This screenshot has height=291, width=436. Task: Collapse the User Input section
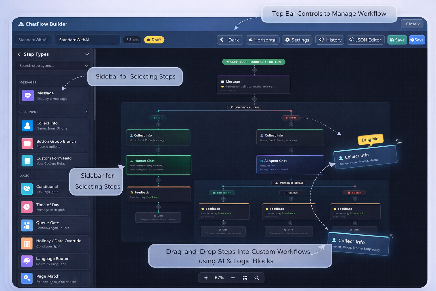click(x=86, y=112)
